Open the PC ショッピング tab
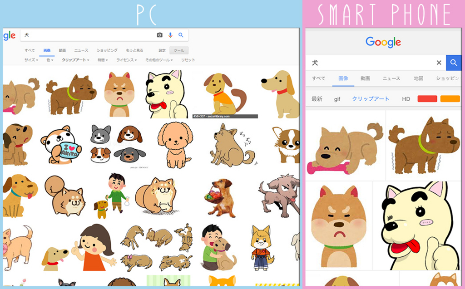The image size is (465, 289). (107, 50)
